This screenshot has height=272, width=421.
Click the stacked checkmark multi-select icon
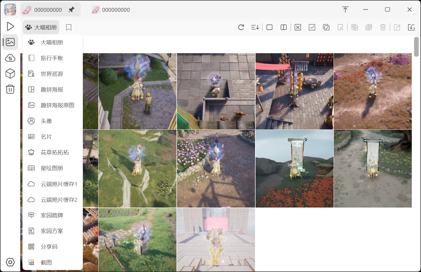[x=326, y=27]
